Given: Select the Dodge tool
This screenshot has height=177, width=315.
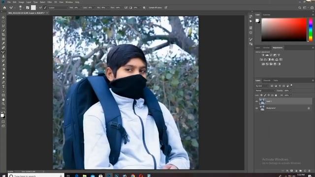Looking at the screenshot, I should (x=3, y=78).
